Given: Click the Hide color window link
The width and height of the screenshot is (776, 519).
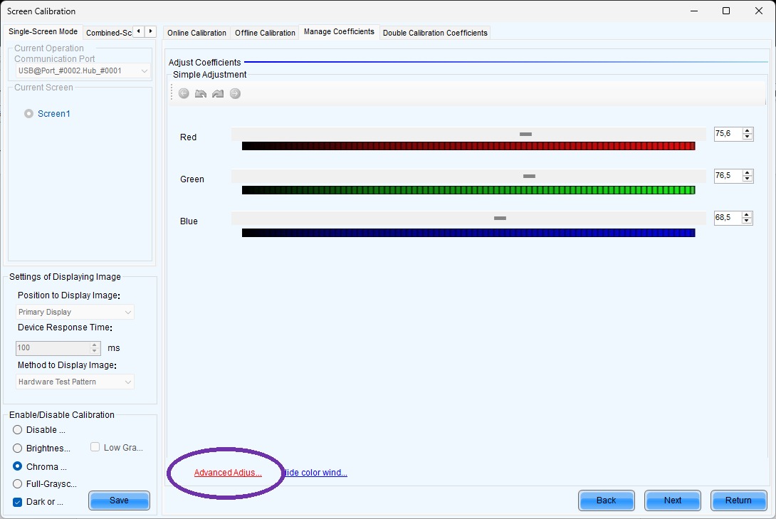Looking at the screenshot, I should coord(316,473).
